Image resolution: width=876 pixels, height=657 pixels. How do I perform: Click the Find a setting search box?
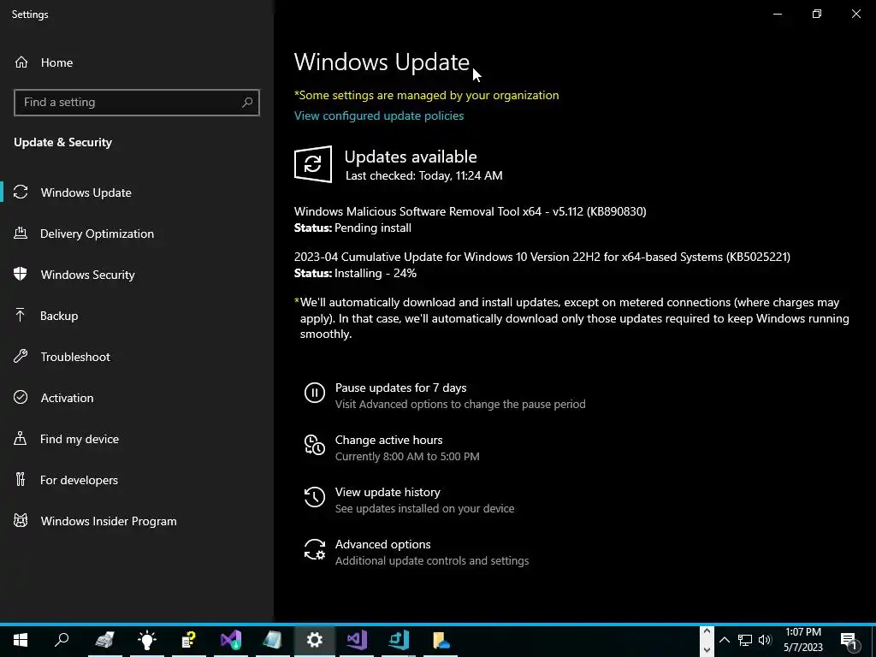(x=137, y=103)
